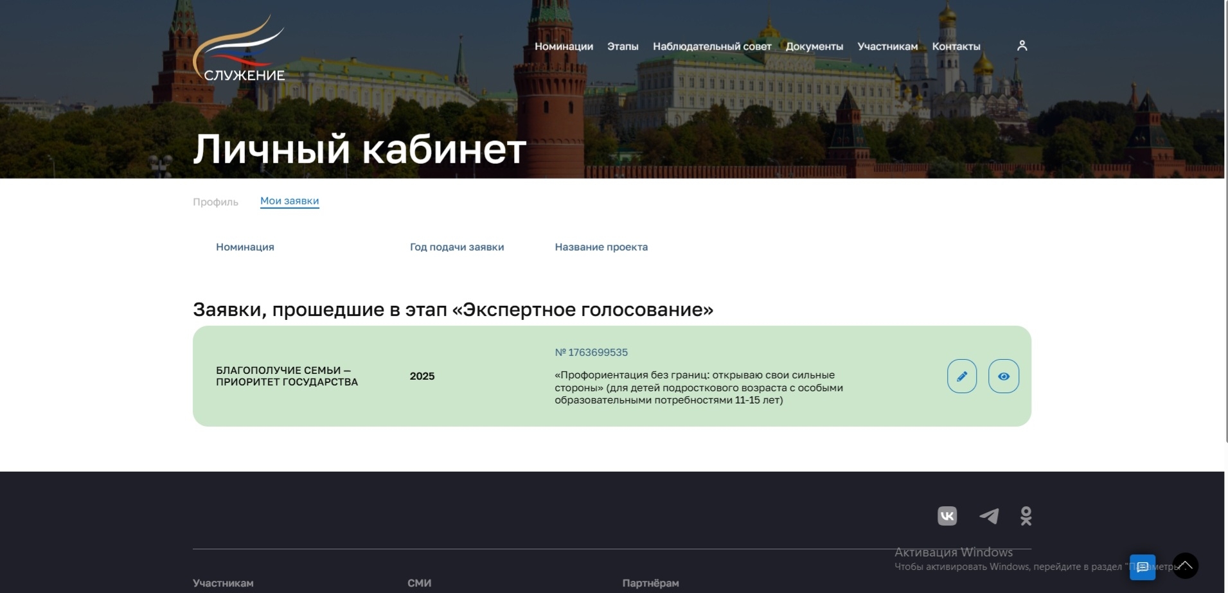The width and height of the screenshot is (1228, 593).
Task: Open the blue chat widget
Action: point(1142,567)
